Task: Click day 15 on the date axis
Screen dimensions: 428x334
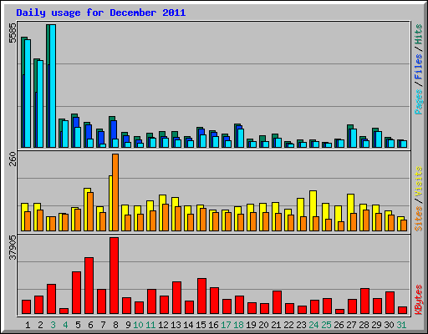Action: click(x=201, y=325)
